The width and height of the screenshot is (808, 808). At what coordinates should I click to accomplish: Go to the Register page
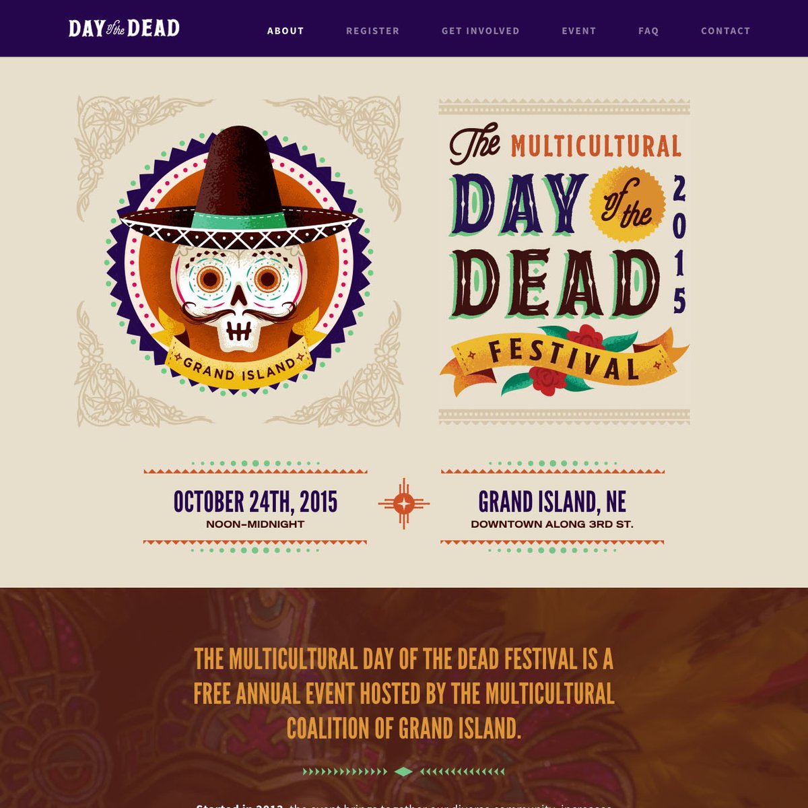pos(372,31)
